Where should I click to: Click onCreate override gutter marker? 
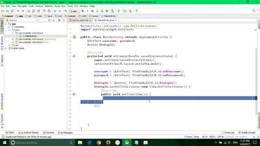[74, 56]
